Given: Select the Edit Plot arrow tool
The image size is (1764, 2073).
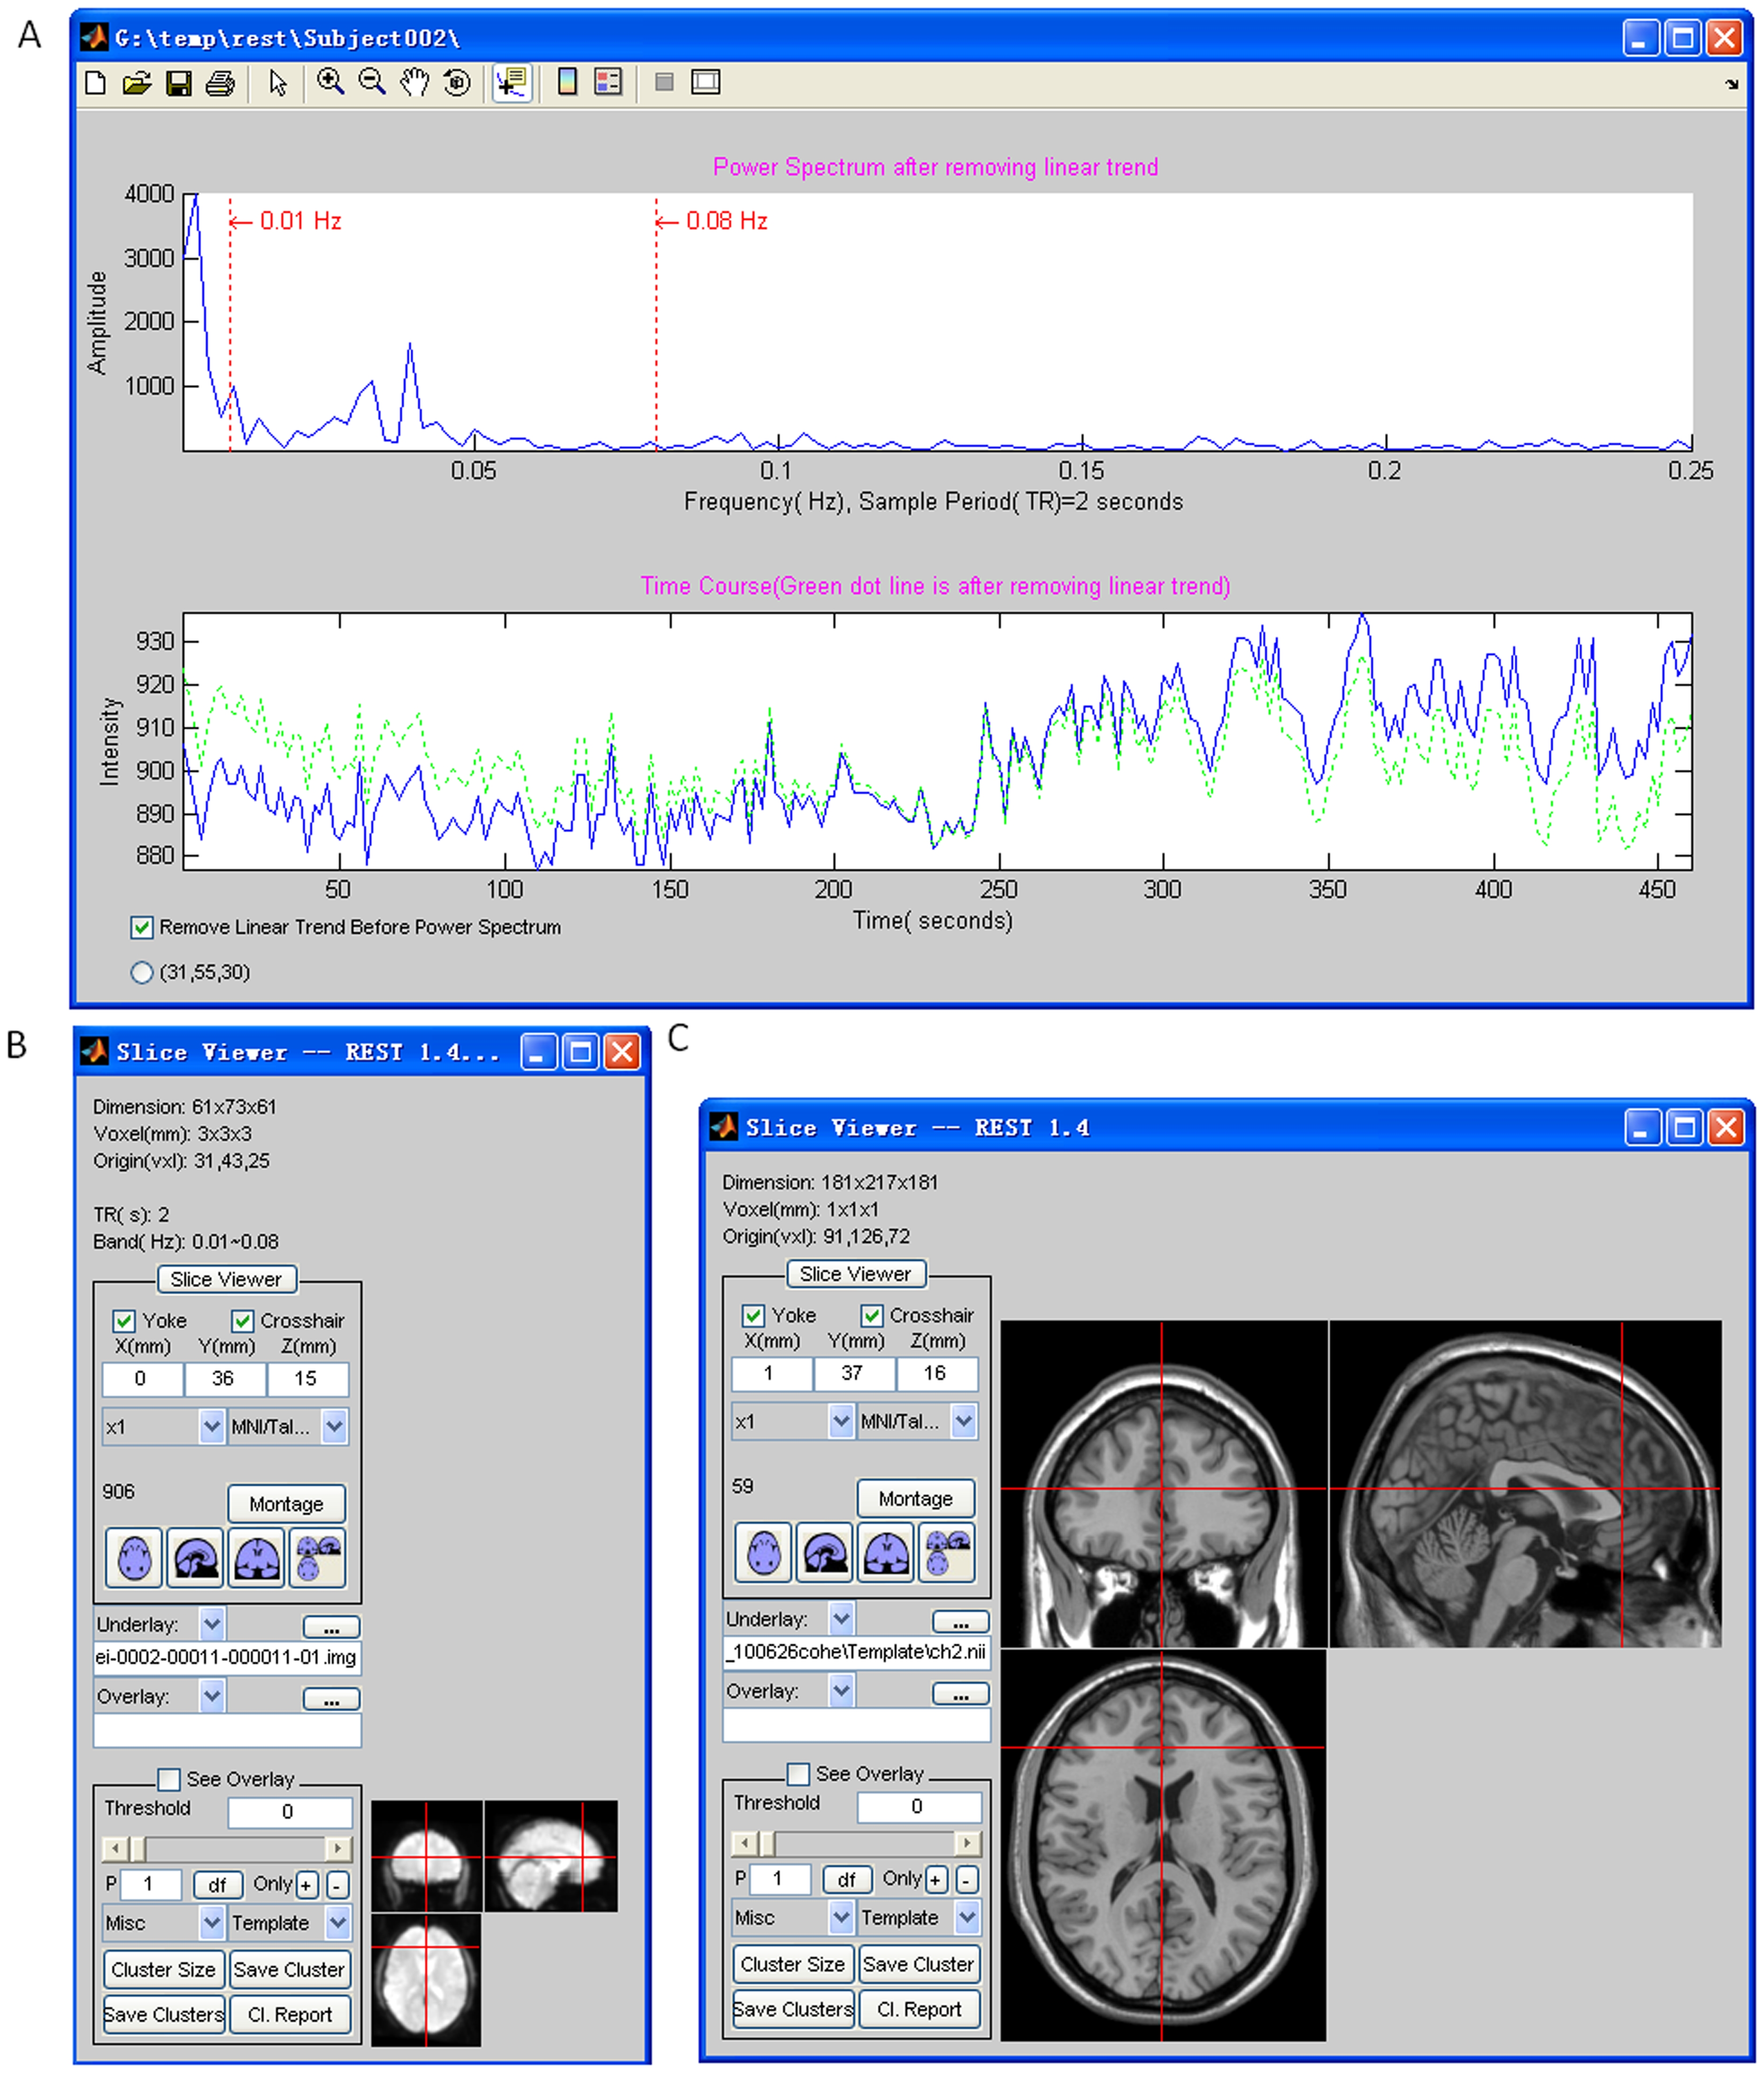Looking at the screenshot, I should 278,83.
